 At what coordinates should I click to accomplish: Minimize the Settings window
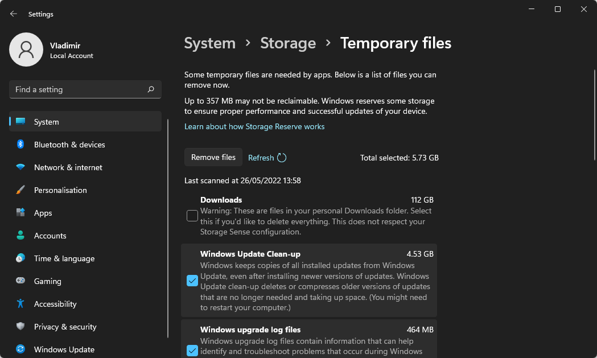(532, 9)
